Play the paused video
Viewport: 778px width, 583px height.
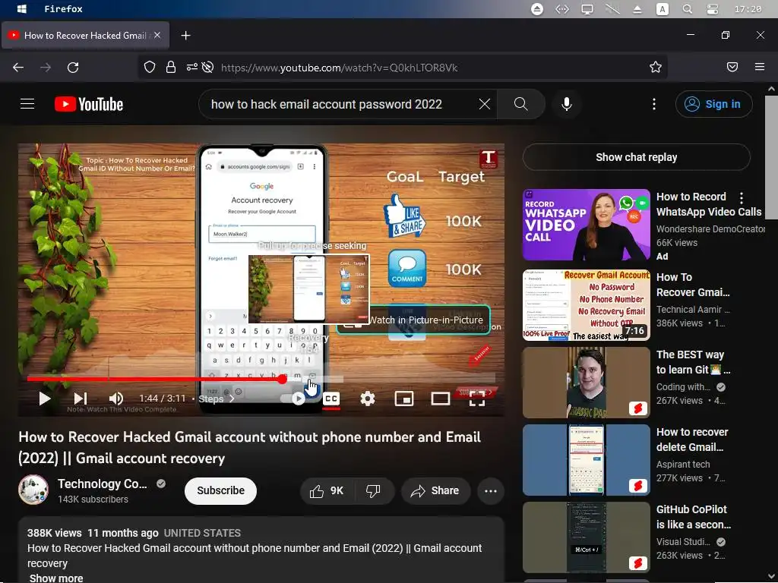pos(45,399)
